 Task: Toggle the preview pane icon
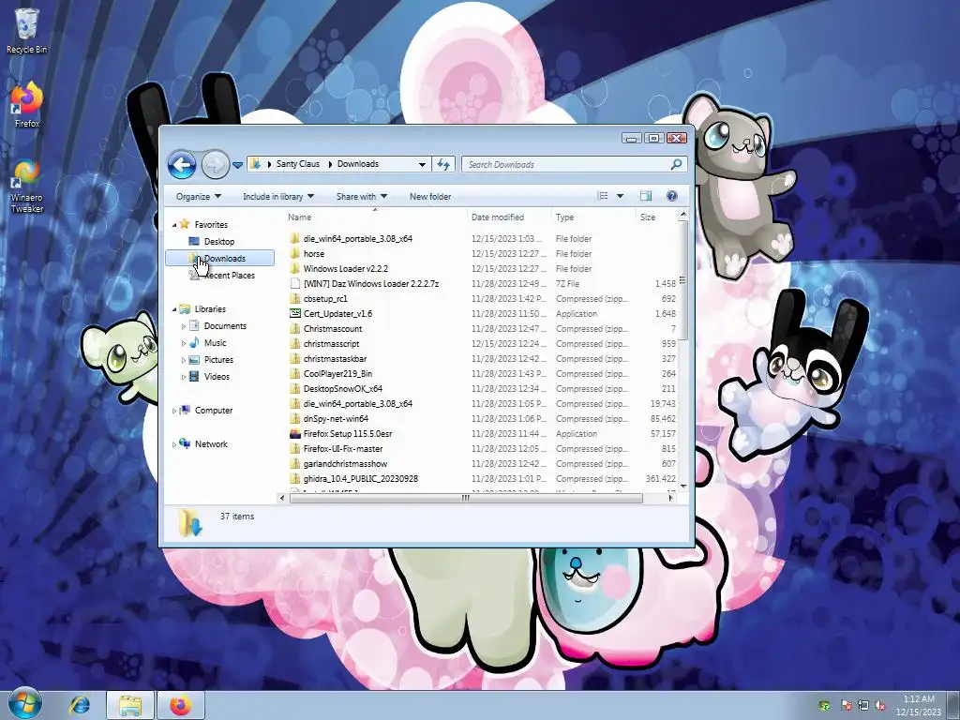pos(645,196)
